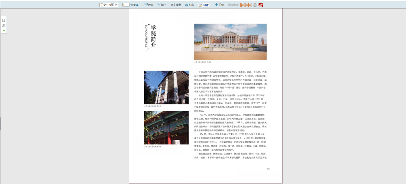
Task: Click the 学院简介 heading text
Action: pos(153,36)
